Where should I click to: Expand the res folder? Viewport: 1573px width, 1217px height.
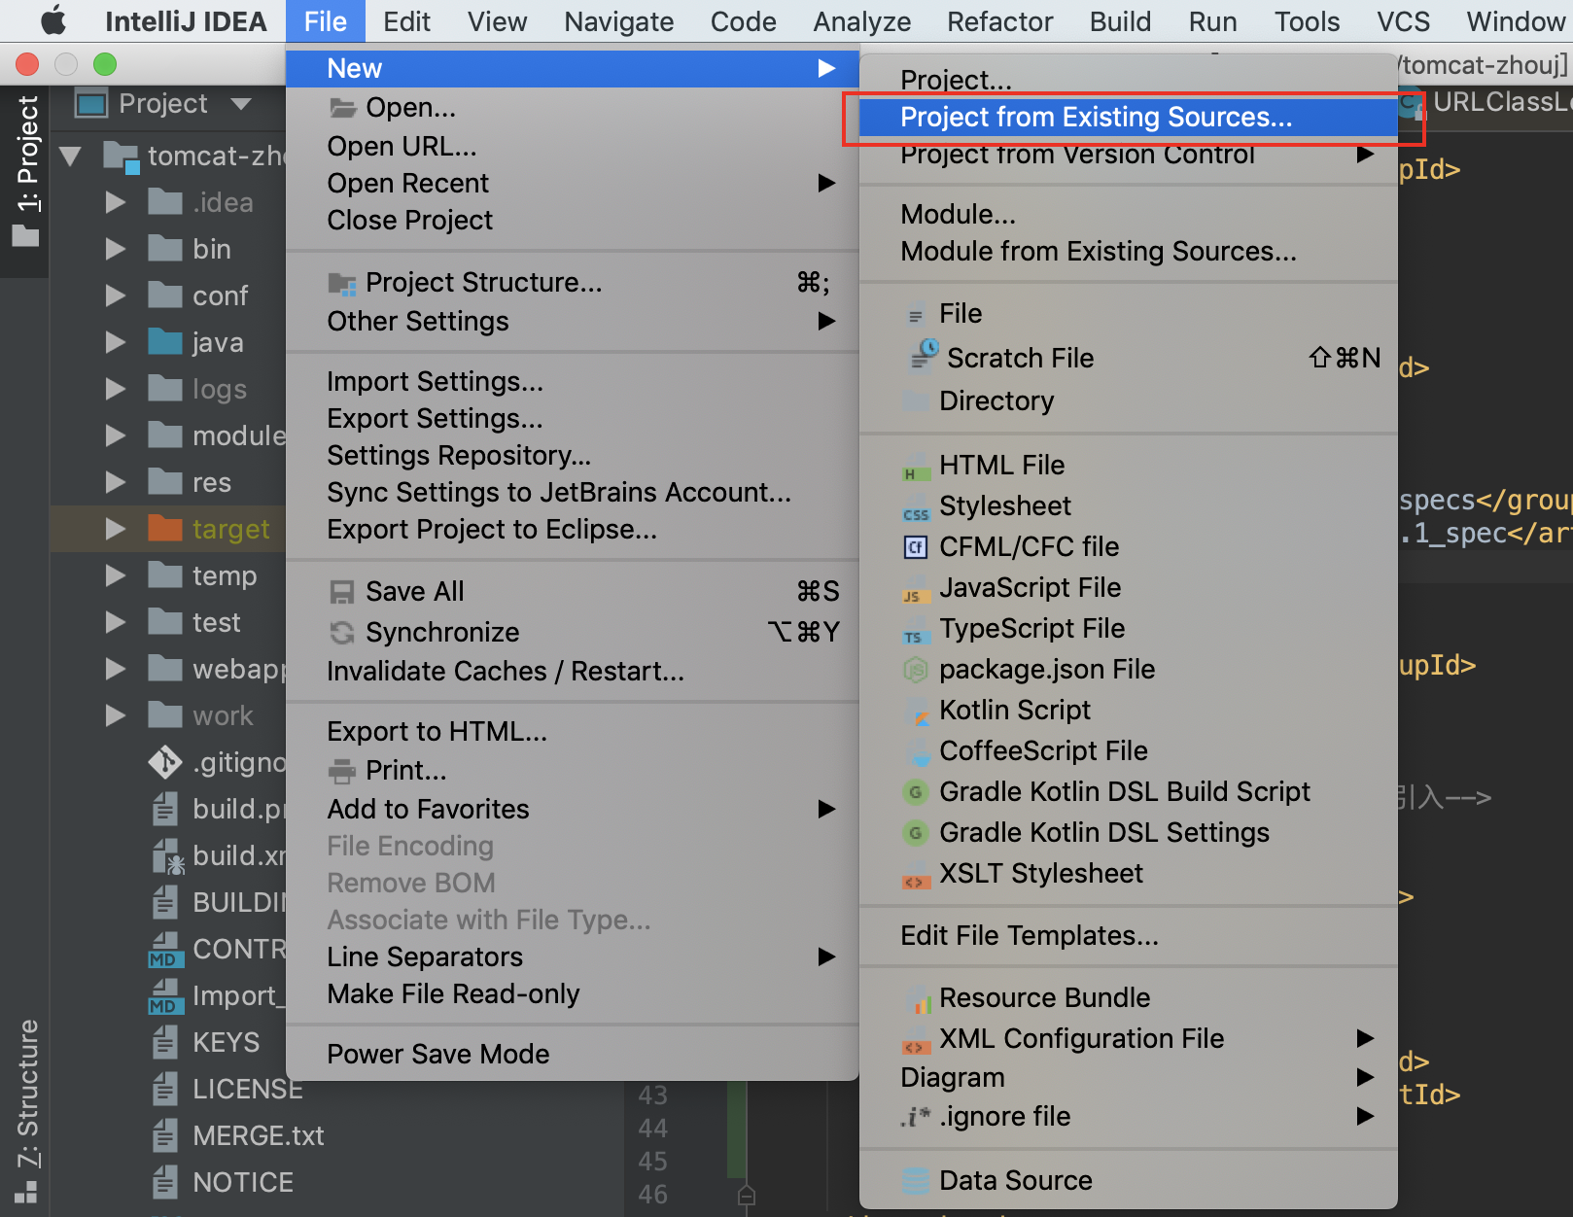pos(116,482)
